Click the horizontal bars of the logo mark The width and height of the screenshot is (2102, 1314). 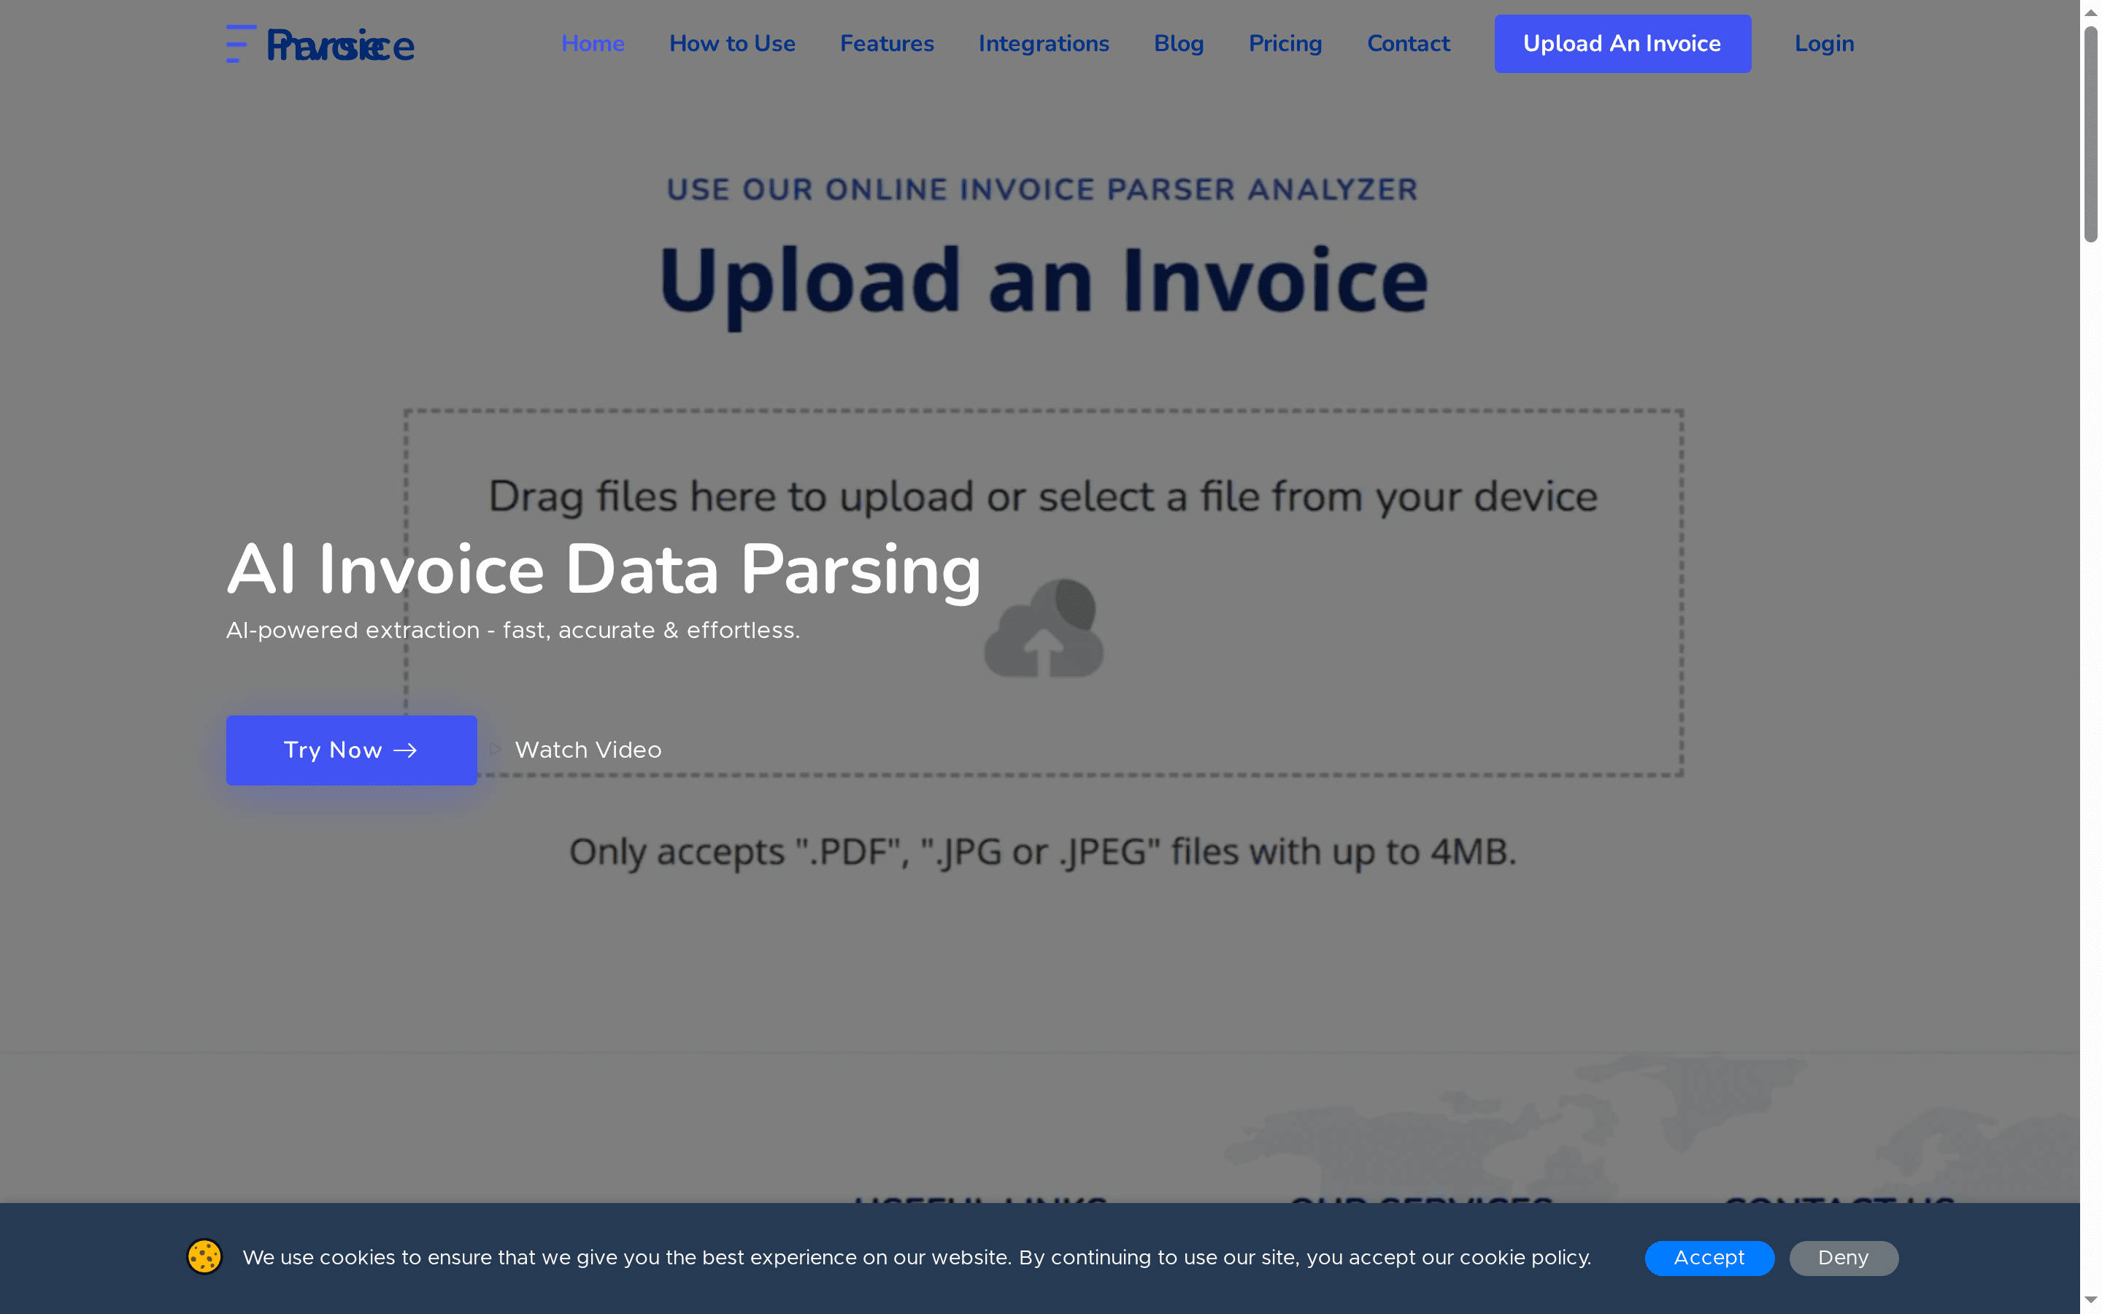pyautogui.click(x=237, y=44)
